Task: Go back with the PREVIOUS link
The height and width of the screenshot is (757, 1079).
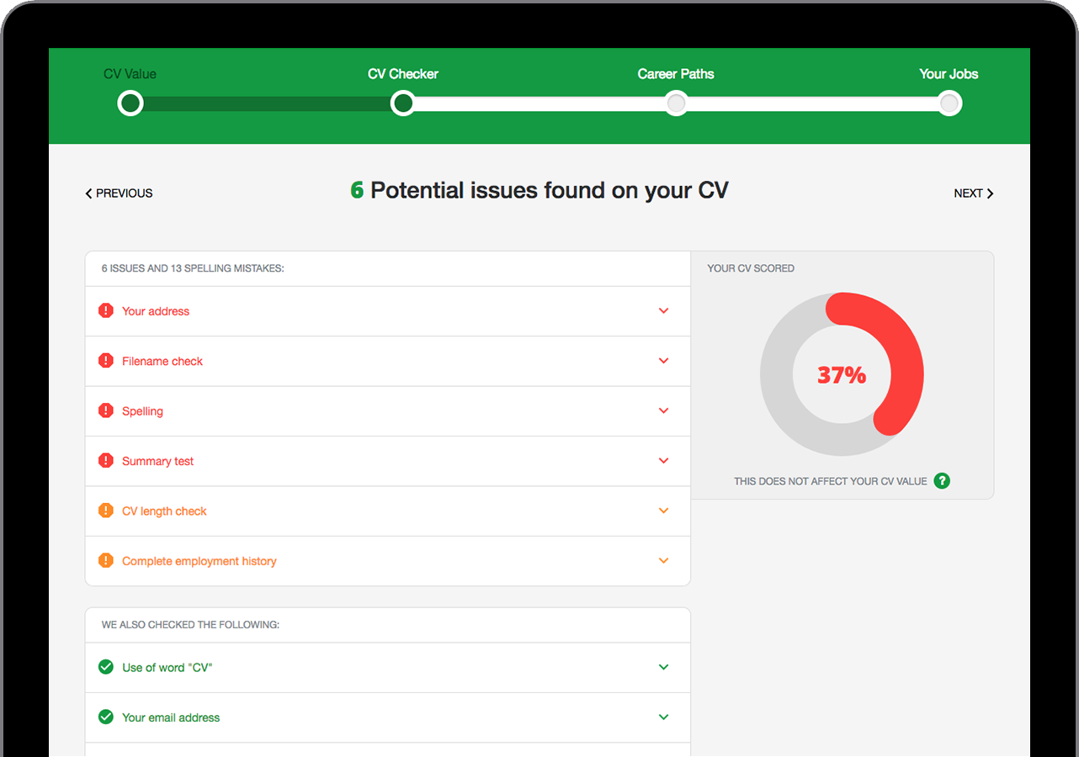Action: tap(119, 193)
